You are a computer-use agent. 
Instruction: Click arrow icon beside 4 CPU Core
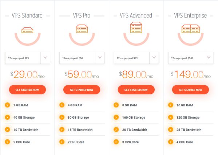171,142
